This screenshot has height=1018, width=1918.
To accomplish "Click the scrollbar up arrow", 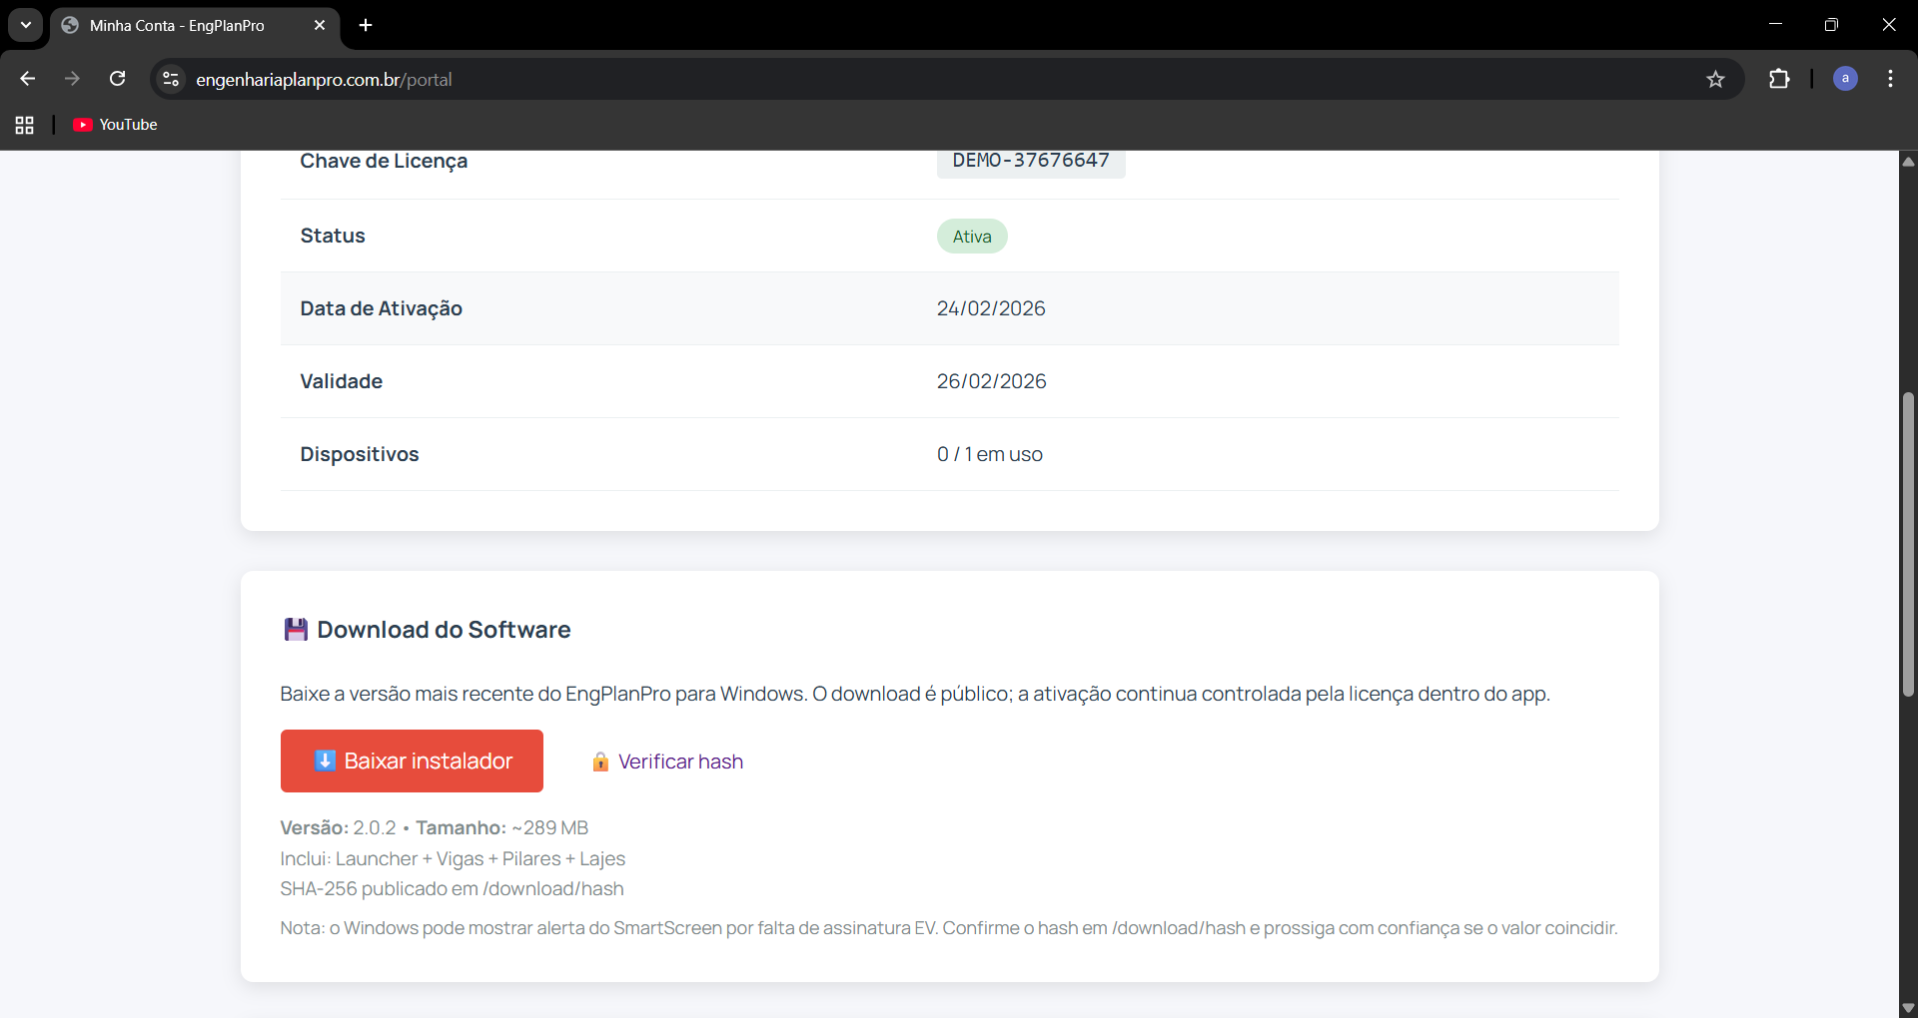I will click(x=1908, y=161).
